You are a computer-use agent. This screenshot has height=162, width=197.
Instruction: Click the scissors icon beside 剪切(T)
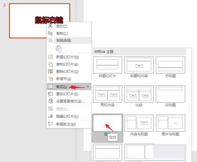pyautogui.click(x=50, y=26)
